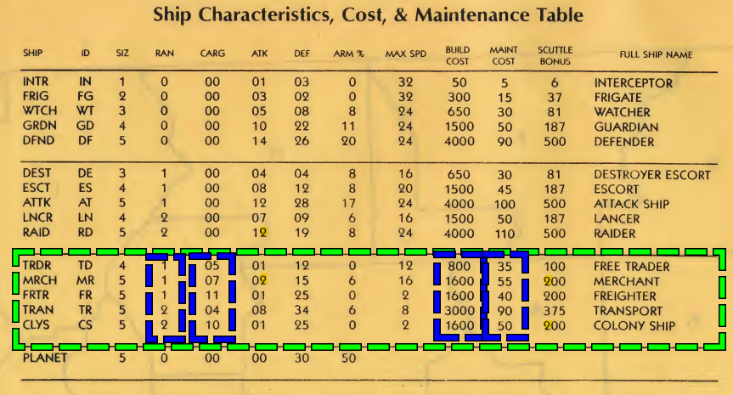733x395 pixels.
Task: Select the CLYS ship code
Action: [x=36, y=324]
